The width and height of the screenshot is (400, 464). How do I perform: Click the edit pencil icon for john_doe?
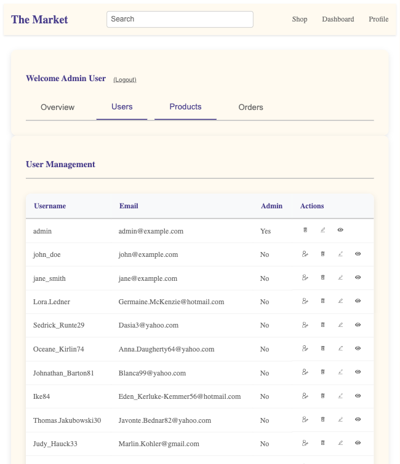click(340, 254)
